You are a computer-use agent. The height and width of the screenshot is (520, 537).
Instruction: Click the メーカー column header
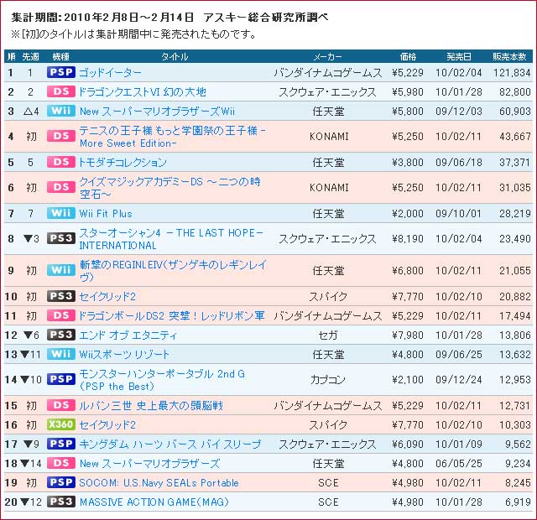pos(328,56)
